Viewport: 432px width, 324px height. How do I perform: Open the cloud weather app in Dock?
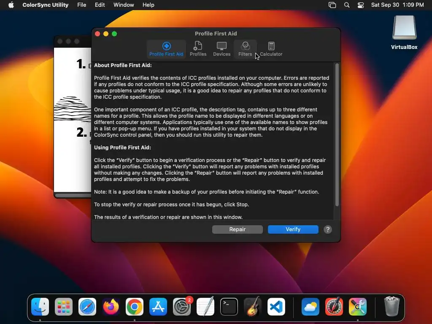tap(310, 306)
